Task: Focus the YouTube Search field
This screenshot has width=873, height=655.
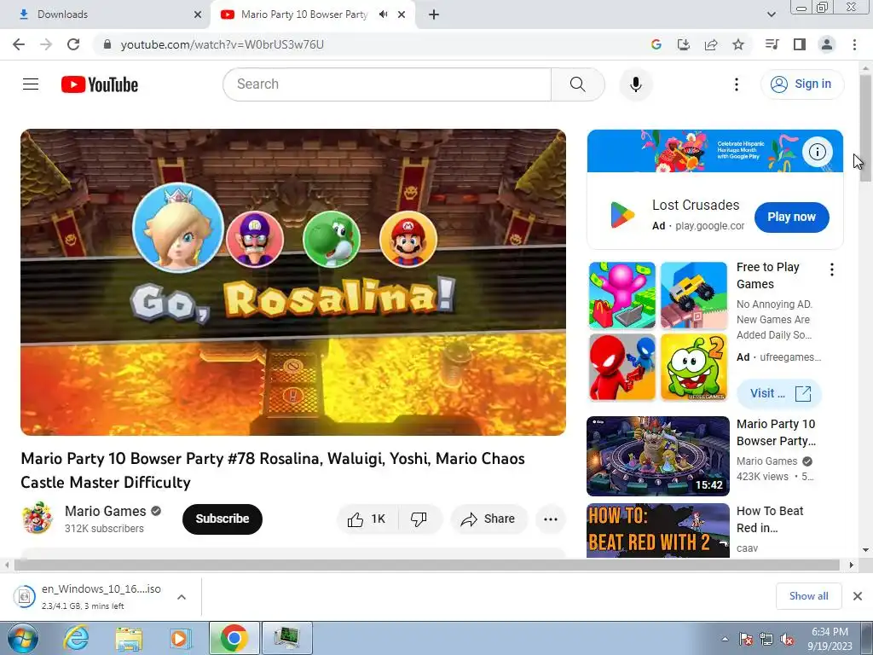Action: (x=388, y=84)
